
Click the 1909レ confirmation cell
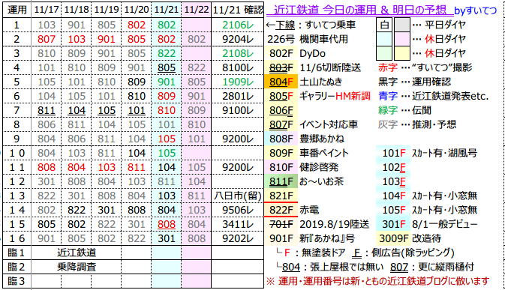pyautogui.click(x=238, y=82)
